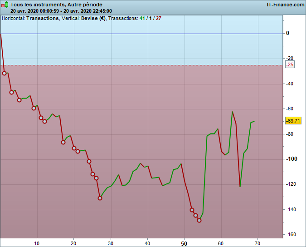Viewport: 306px width, 247px height.
Task: Click the bold -100 tick on the vertical axis
Action: click(x=292, y=159)
